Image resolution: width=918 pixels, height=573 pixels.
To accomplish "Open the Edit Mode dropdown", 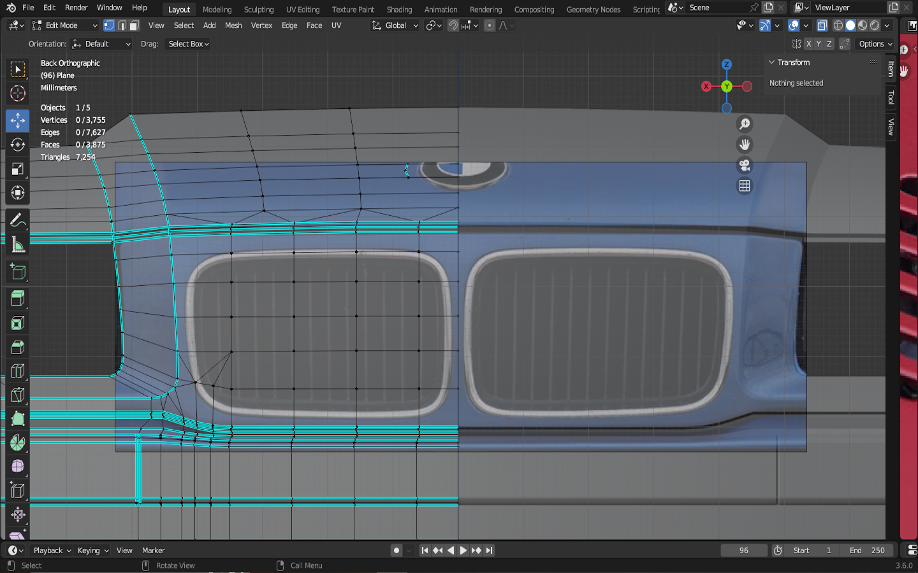I will tap(64, 25).
